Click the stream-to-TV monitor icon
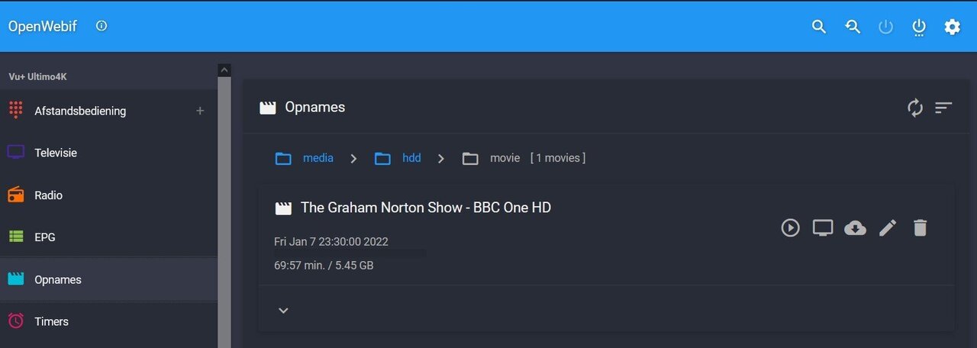 [x=822, y=227]
